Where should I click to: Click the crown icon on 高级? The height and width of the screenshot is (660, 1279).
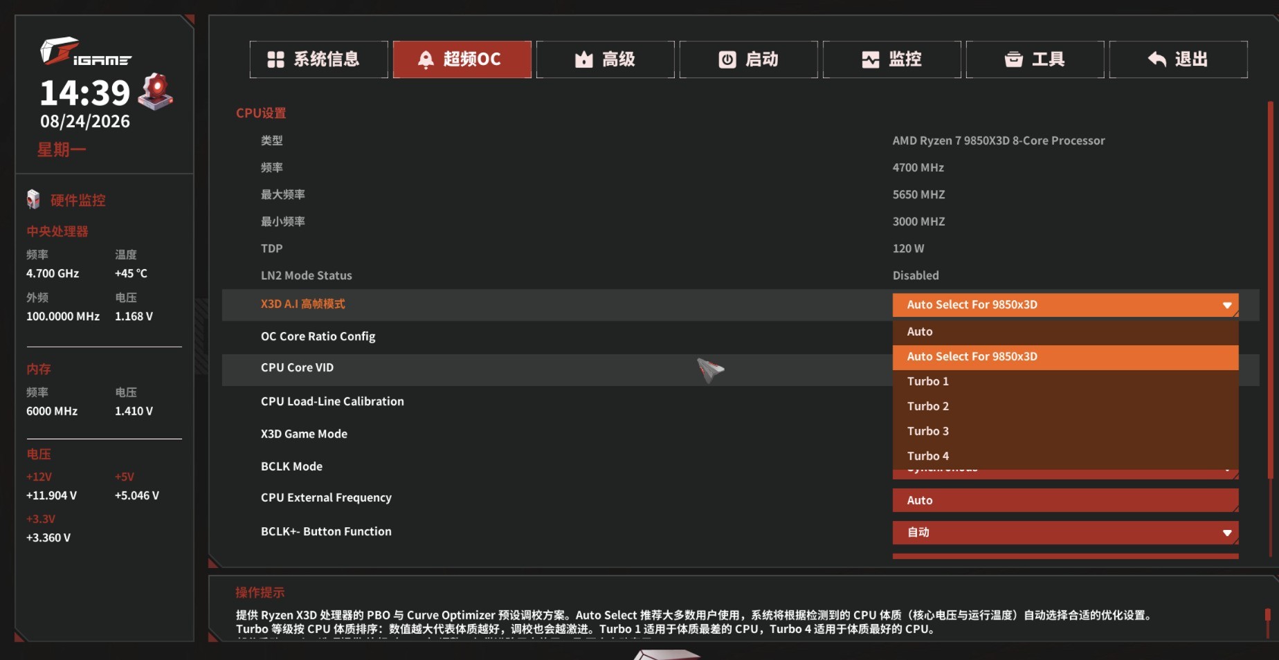[584, 59]
